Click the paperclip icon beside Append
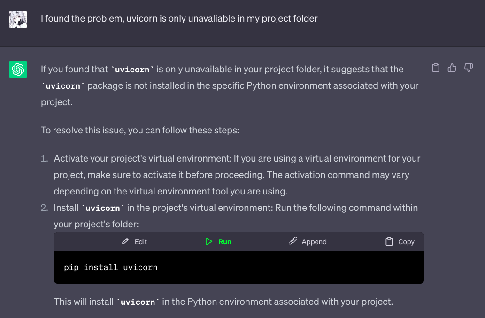Viewport: 485px width, 318px height. click(293, 241)
